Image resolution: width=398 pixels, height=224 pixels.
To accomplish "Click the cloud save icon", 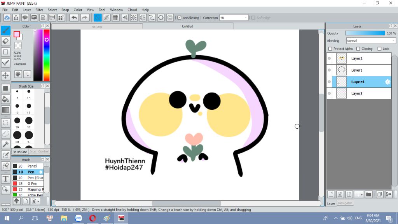I will point(7,17).
